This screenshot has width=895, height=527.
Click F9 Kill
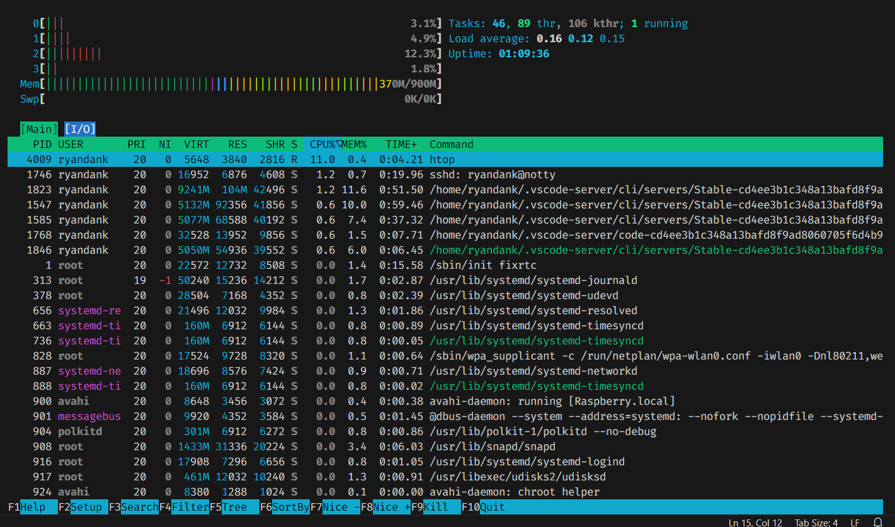(436, 507)
